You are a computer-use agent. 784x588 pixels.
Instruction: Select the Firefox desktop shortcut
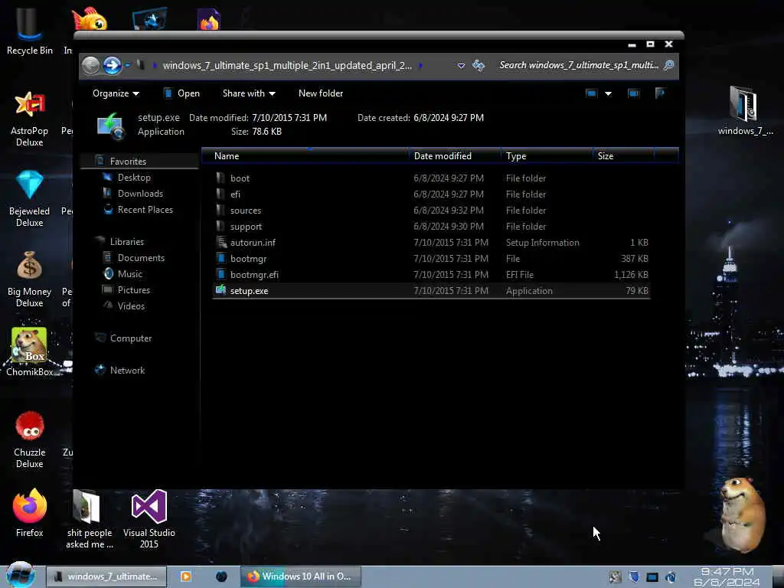point(30,513)
